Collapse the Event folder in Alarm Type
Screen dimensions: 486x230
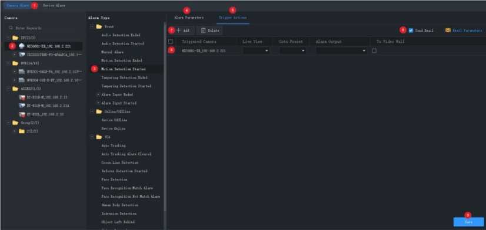coord(92,26)
